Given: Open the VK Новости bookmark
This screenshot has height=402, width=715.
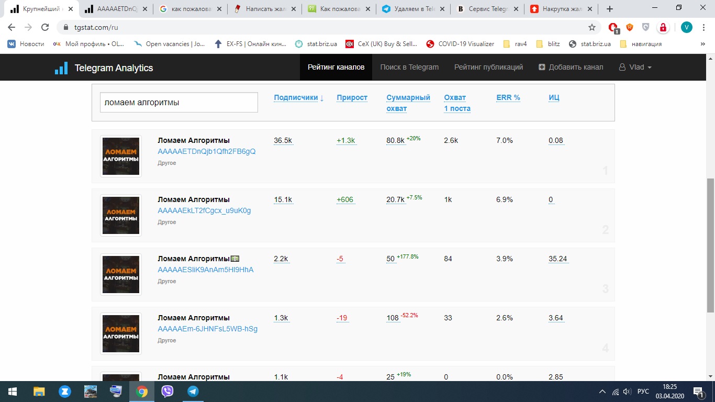Looking at the screenshot, I should pos(26,44).
